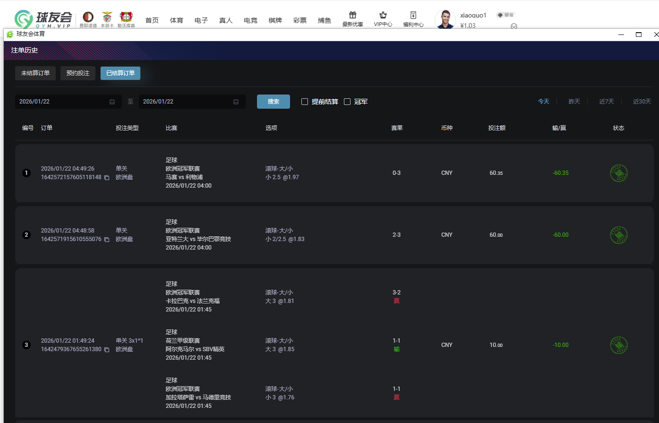Open the 体育 menu in top navigation
659x423 pixels.
177,20
